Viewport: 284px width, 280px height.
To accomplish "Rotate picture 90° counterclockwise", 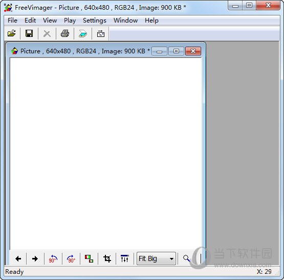I will point(53,258).
